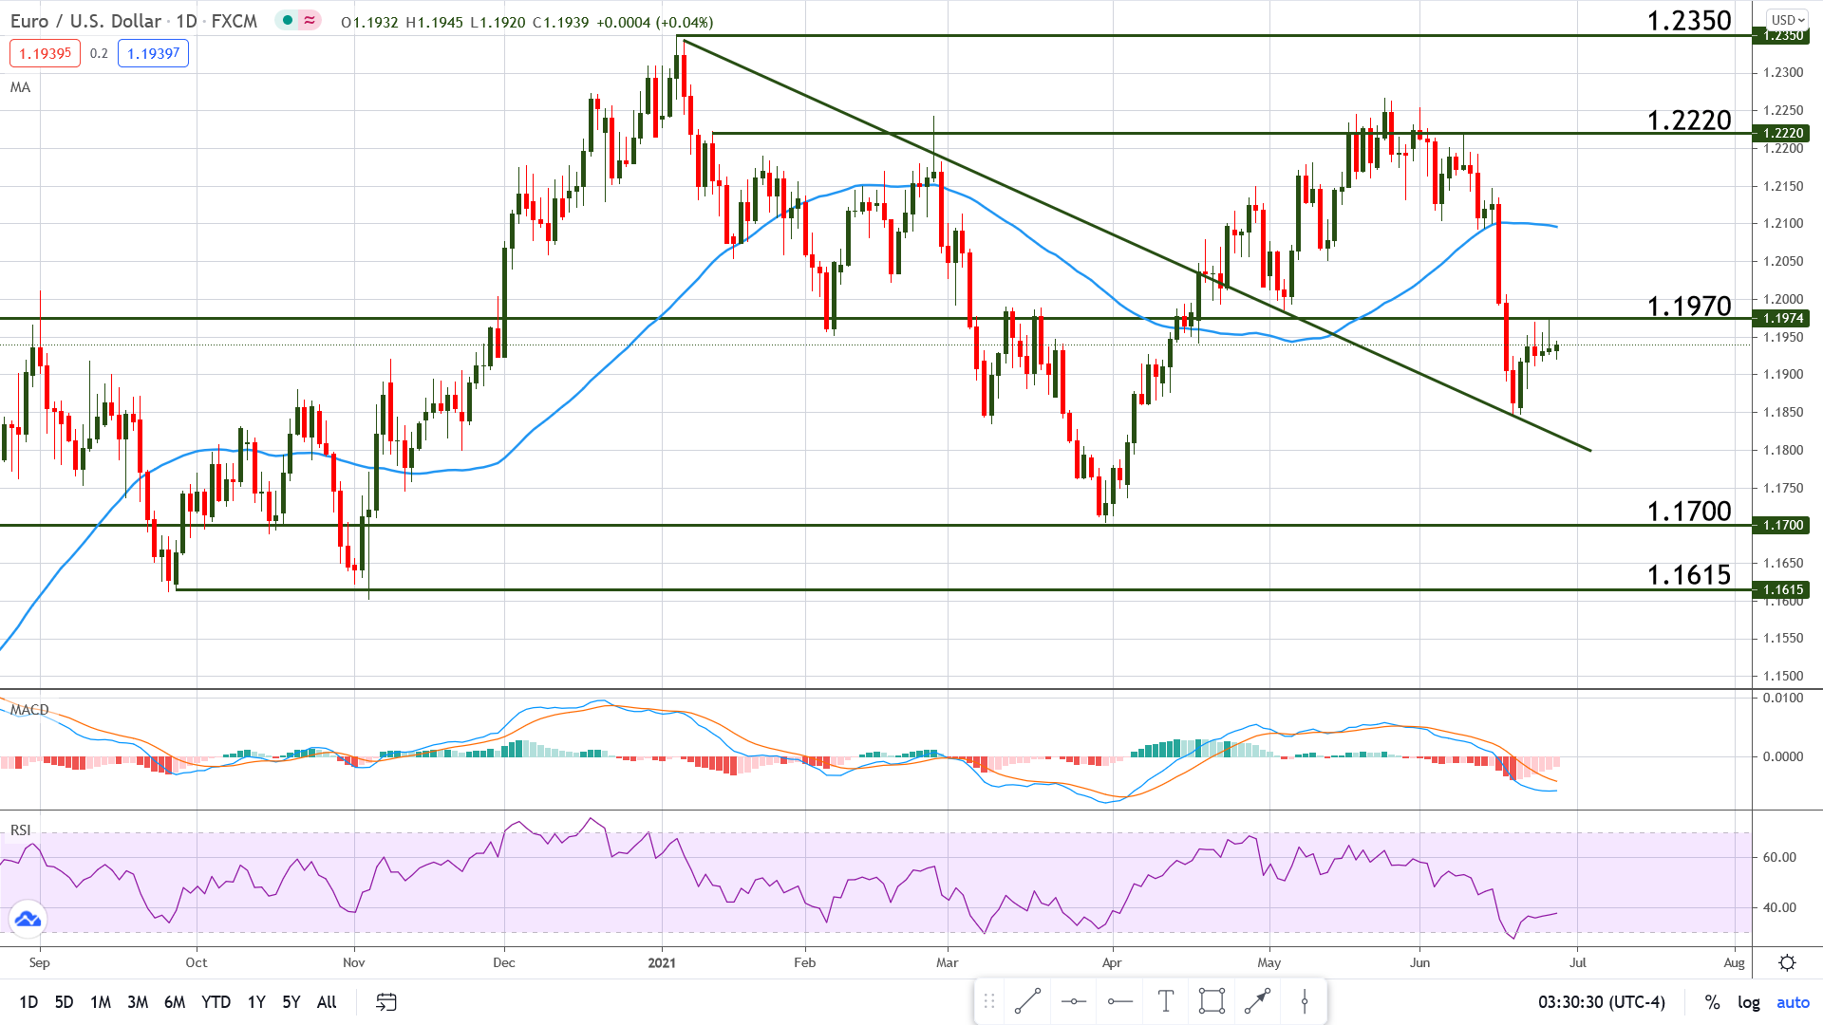Open chart settings gear icon
This screenshot has height=1025, width=1823.
[x=1787, y=963]
